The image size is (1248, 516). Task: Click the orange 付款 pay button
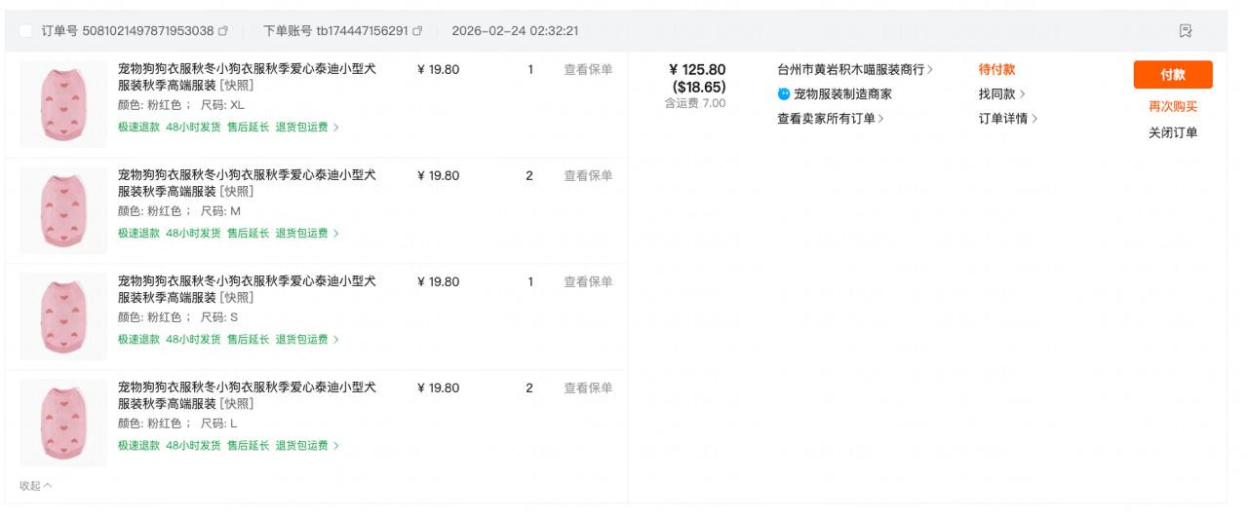coord(1172,75)
